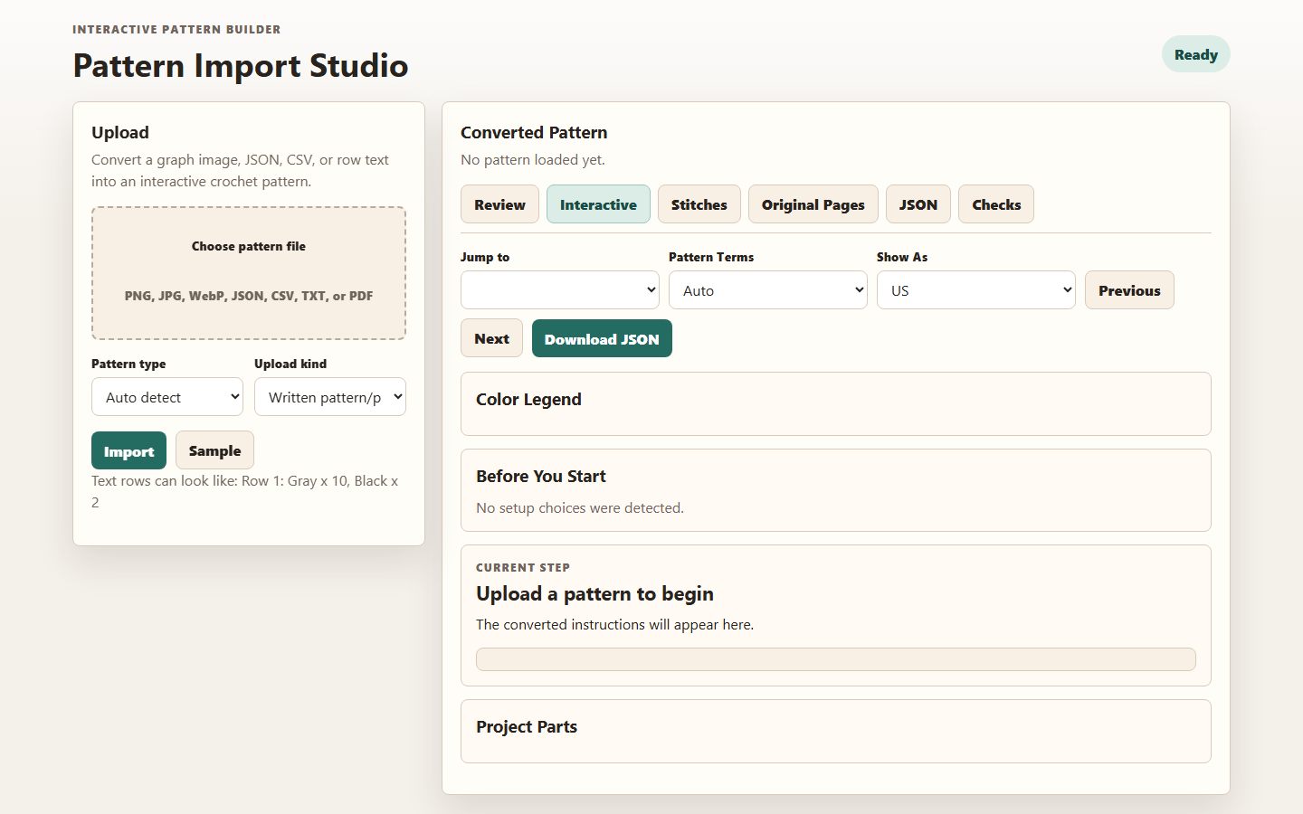Switch to the Original Pages tab

click(x=813, y=204)
